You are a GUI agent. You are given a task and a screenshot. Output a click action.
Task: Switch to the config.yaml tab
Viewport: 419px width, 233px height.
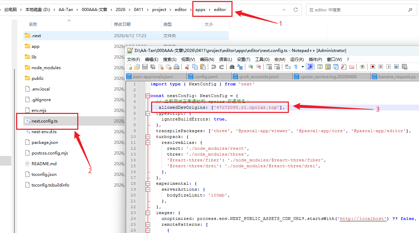(x=206, y=76)
